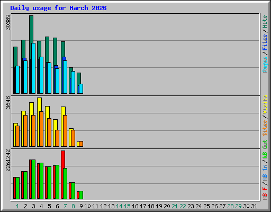This screenshot has width=271, height=212.
Task: Click day 2 on the x-axis
Action: tap(25, 206)
